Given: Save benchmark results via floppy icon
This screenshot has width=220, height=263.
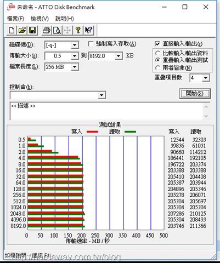Looking at the screenshot, I should 32,30.
